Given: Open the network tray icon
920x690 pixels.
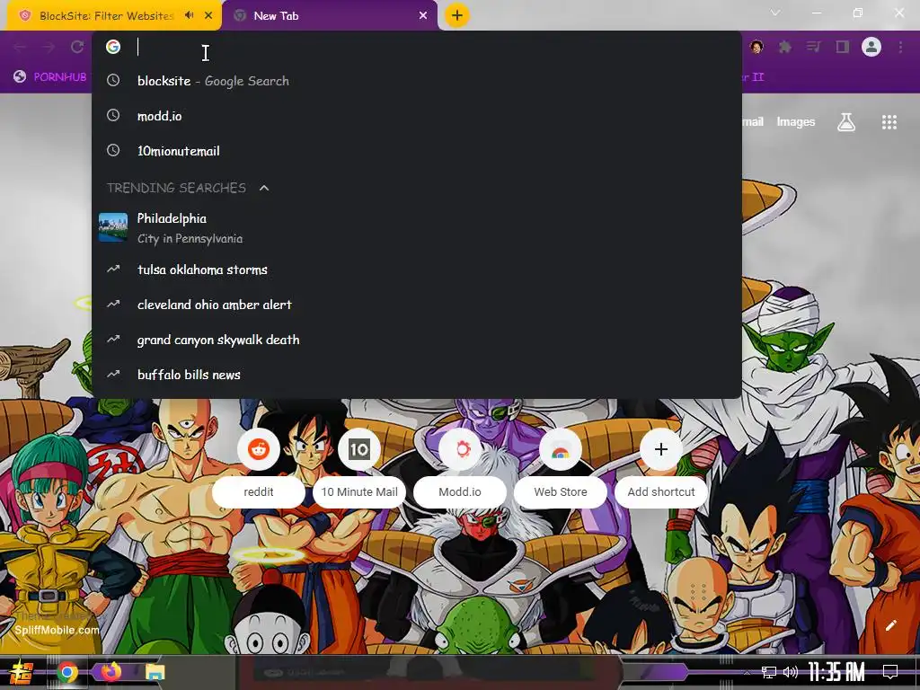Looking at the screenshot, I should click(x=769, y=672).
